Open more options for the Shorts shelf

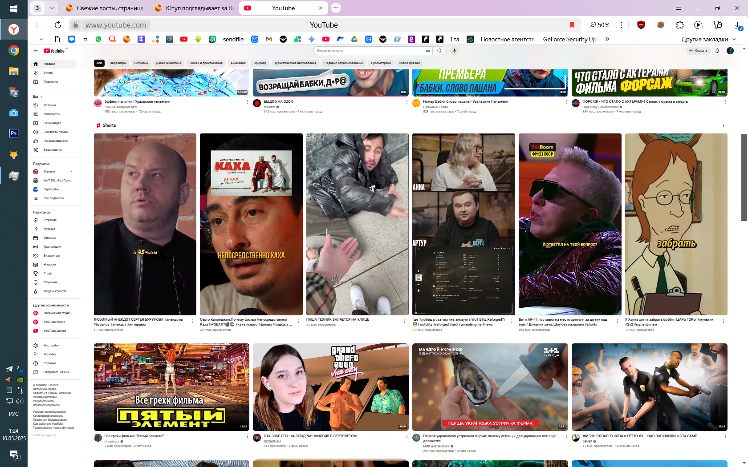[723, 125]
